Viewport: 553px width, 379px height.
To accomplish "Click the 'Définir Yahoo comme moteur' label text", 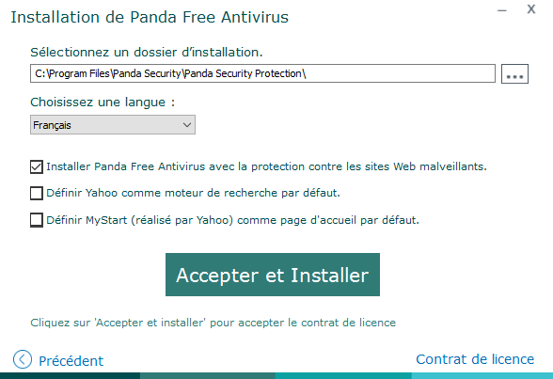I will (193, 193).
